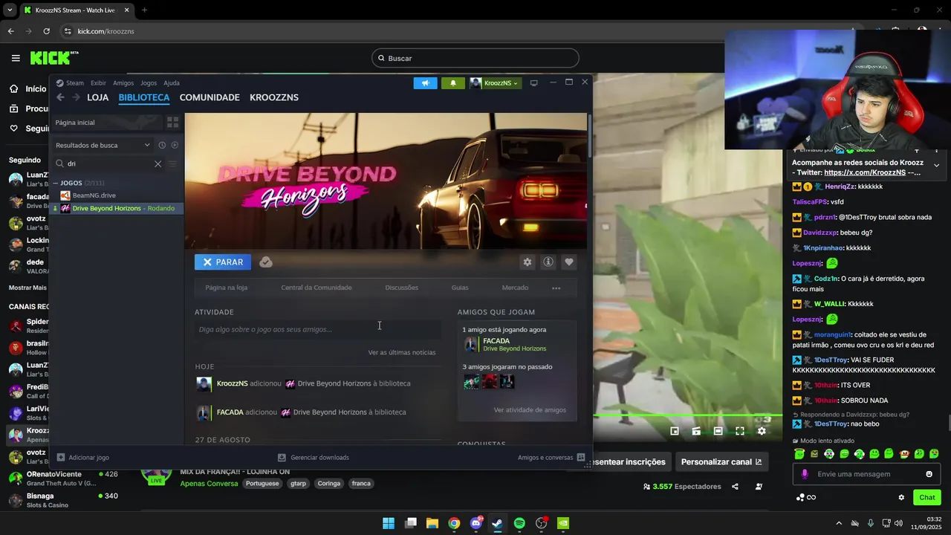Open Steam menu in menu bar

coord(75,83)
